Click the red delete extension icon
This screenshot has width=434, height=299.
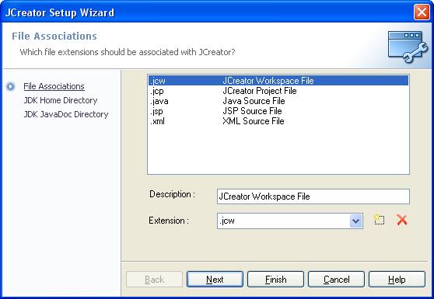point(401,220)
